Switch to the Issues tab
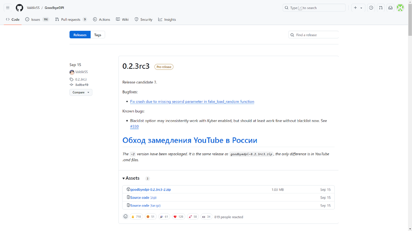The image size is (412, 231). pos(37,20)
